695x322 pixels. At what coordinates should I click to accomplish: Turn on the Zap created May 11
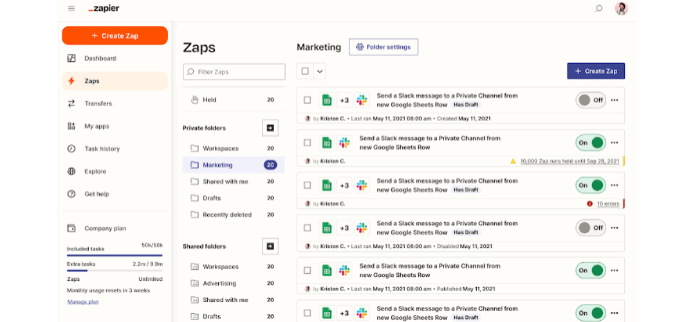click(591, 100)
